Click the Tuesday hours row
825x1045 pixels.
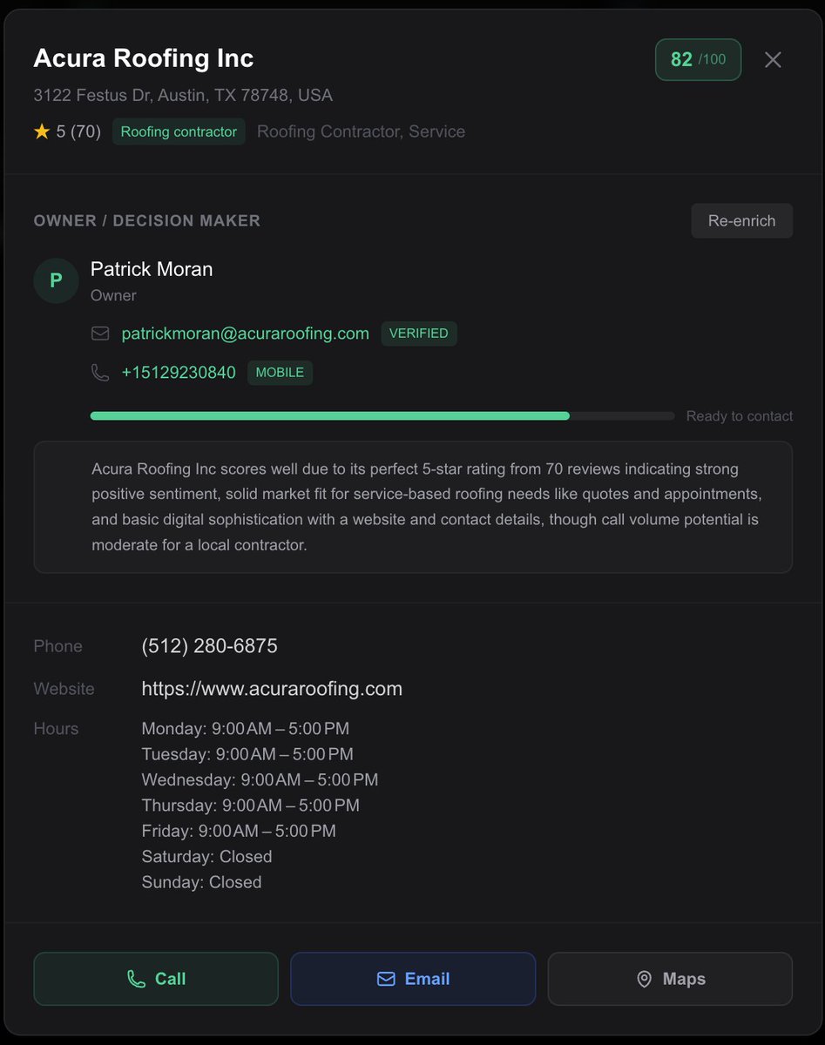pyautogui.click(x=247, y=754)
